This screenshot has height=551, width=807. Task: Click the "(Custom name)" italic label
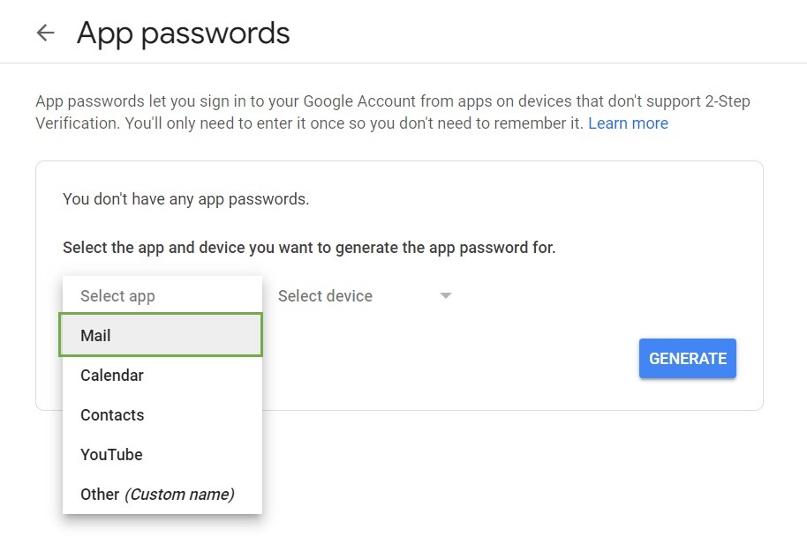coord(179,495)
